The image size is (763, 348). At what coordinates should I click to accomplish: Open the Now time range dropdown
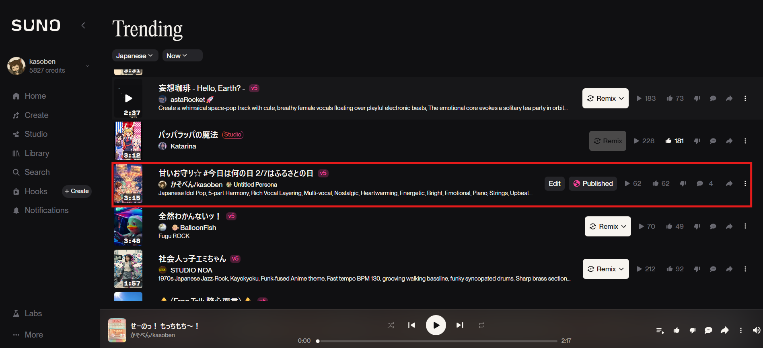tap(177, 56)
